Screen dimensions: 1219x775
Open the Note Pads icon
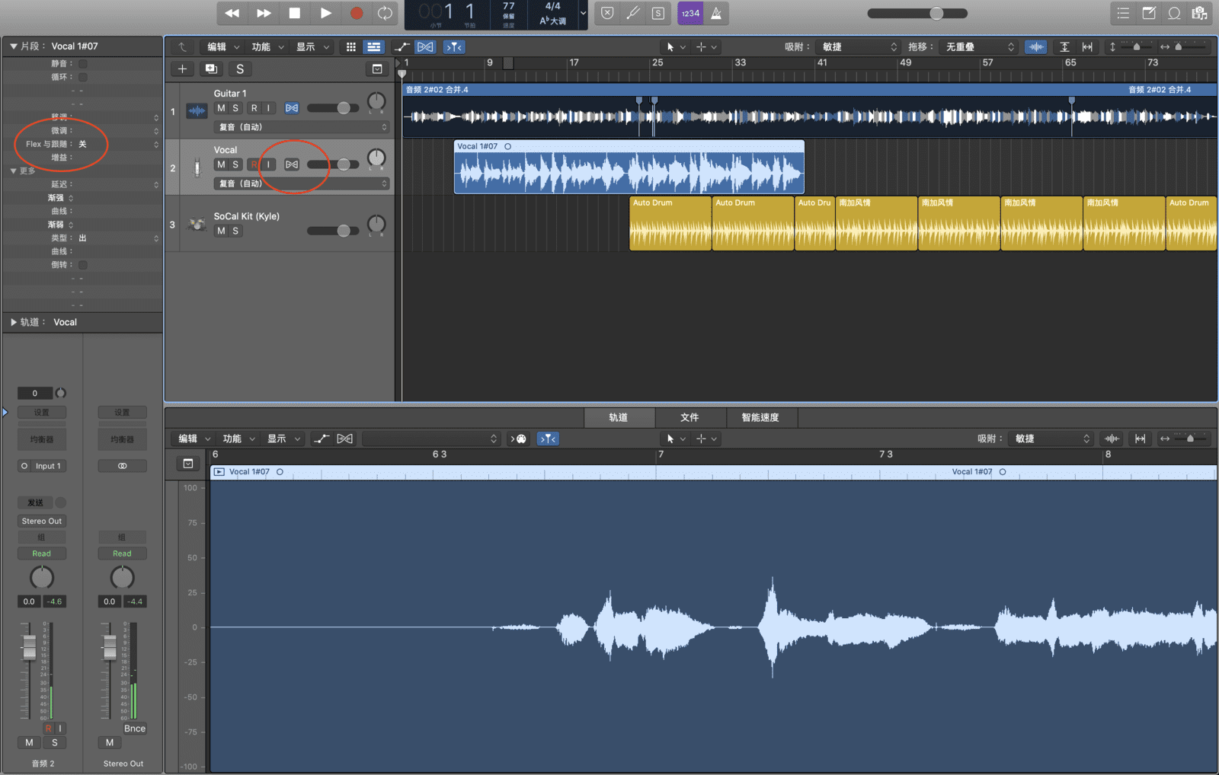pyautogui.click(x=1149, y=13)
